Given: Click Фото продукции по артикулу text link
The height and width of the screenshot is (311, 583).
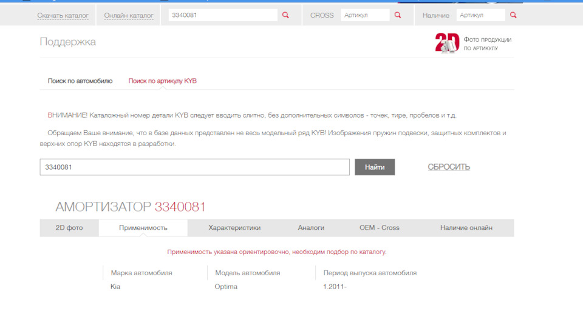Looking at the screenshot, I should 488,44.
